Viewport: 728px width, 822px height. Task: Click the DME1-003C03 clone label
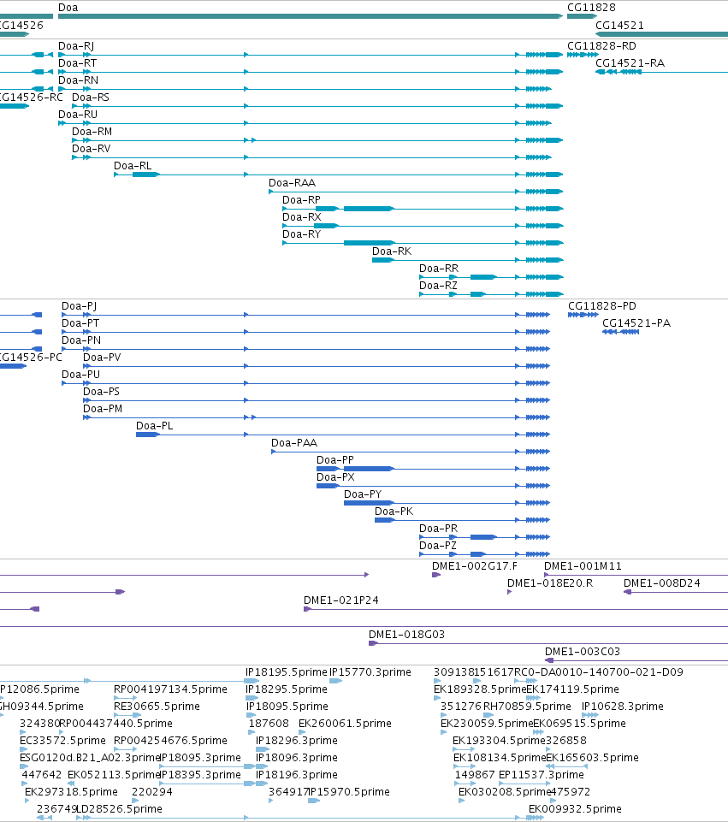click(583, 652)
